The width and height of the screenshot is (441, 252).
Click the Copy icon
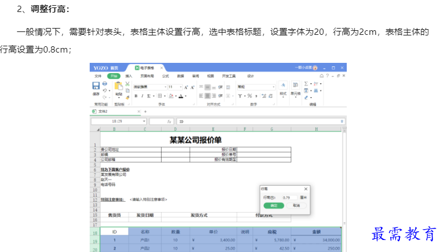(127, 90)
